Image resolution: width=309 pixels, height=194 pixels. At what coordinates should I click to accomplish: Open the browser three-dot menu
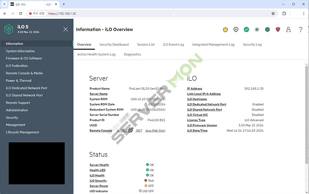point(304,14)
